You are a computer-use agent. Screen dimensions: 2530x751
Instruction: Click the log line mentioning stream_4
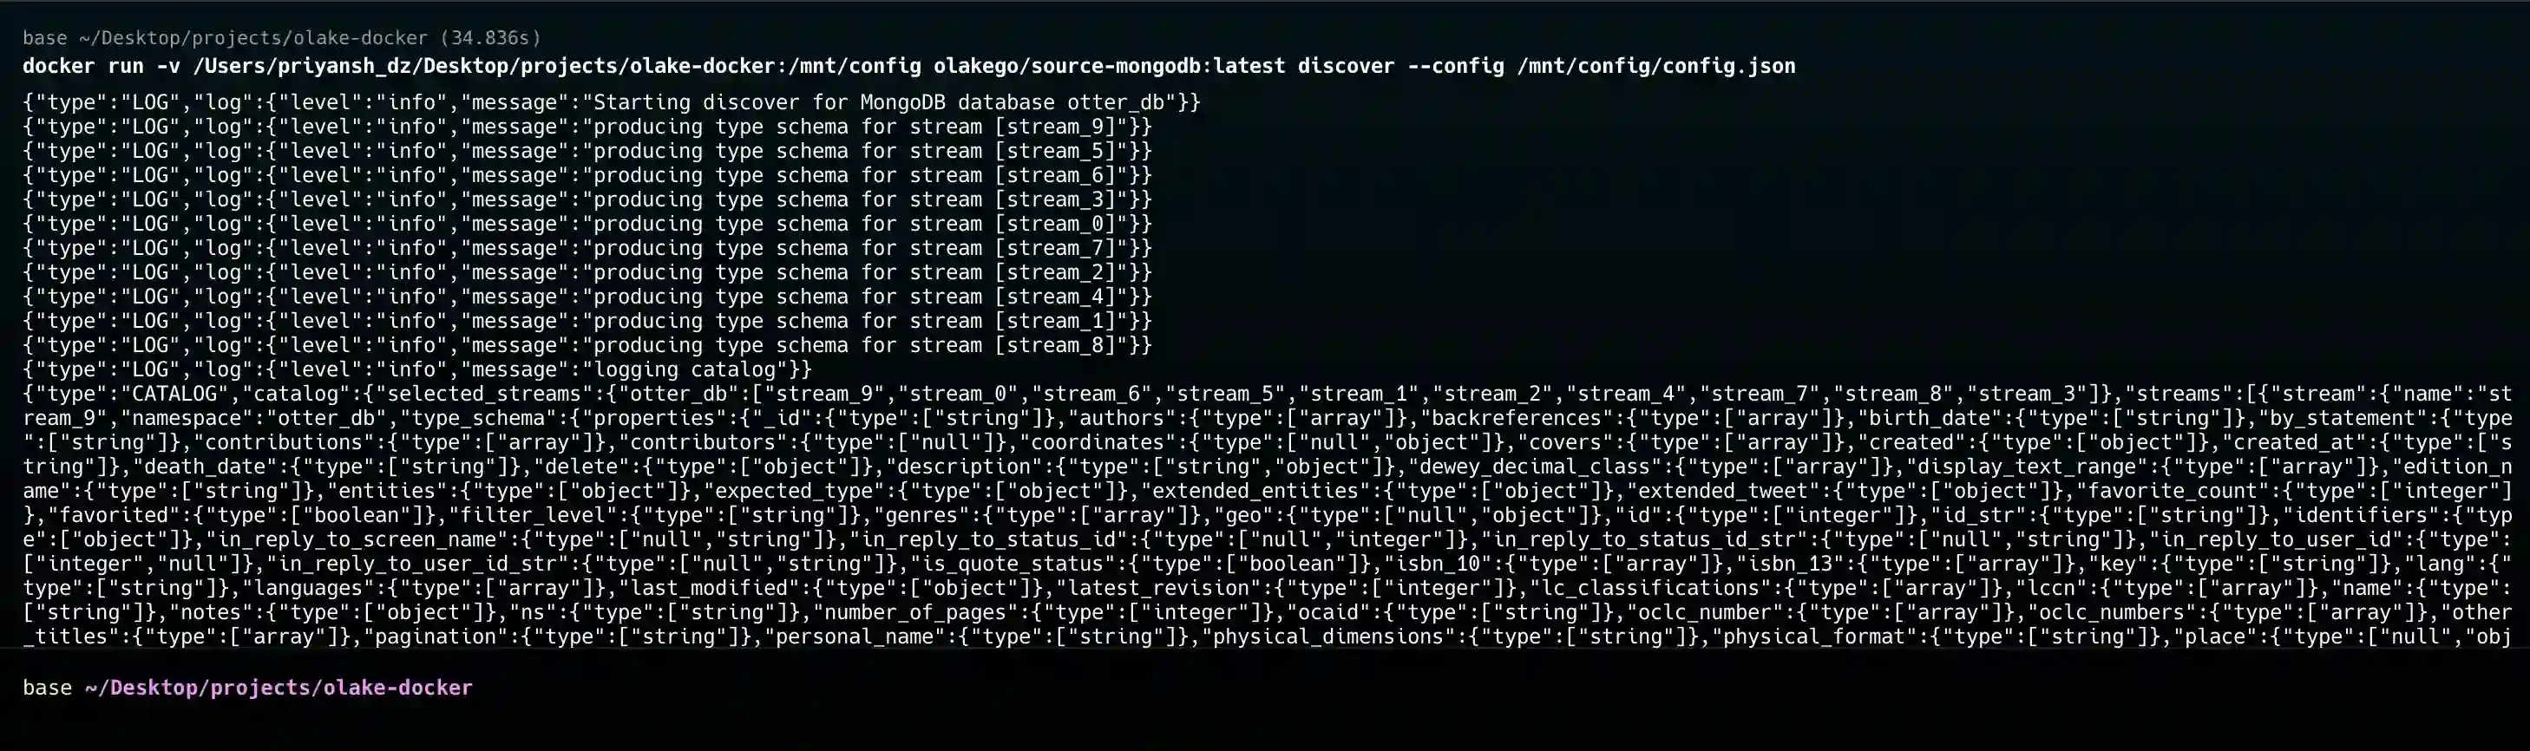(587, 297)
